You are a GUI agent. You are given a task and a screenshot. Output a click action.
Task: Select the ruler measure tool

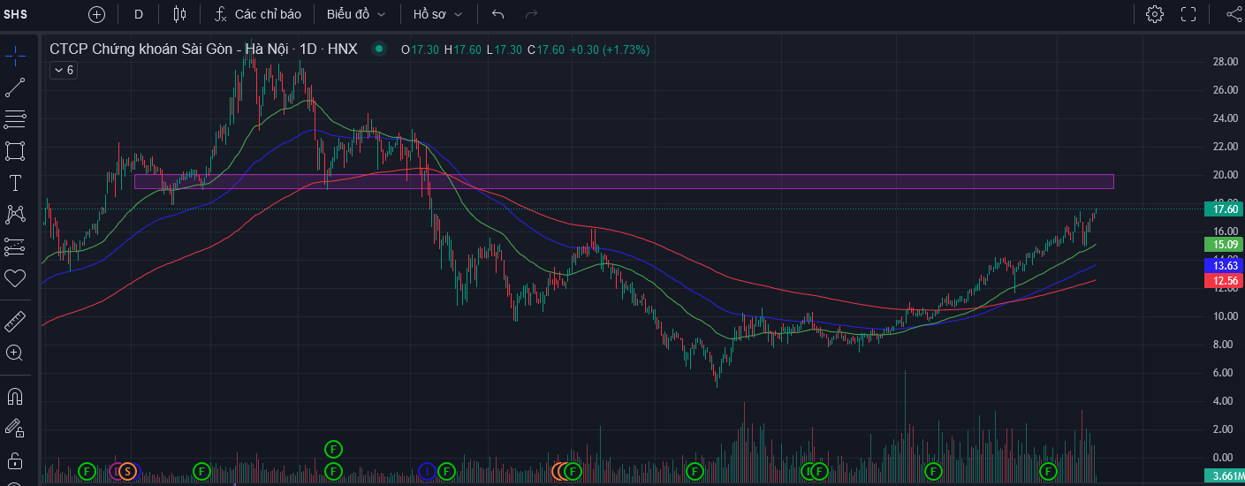pyautogui.click(x=15, y=321)
